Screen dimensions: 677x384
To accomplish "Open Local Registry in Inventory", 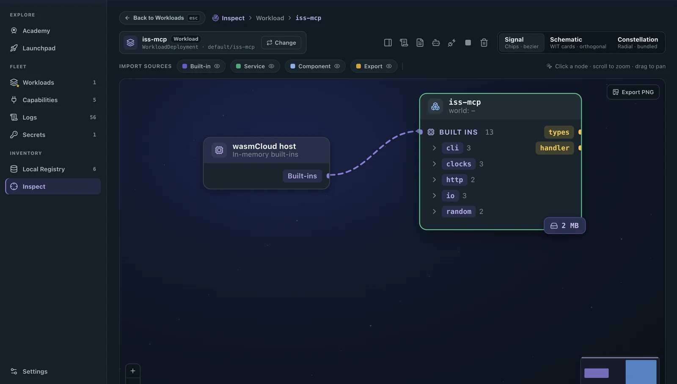I will [x=53, y=169].
